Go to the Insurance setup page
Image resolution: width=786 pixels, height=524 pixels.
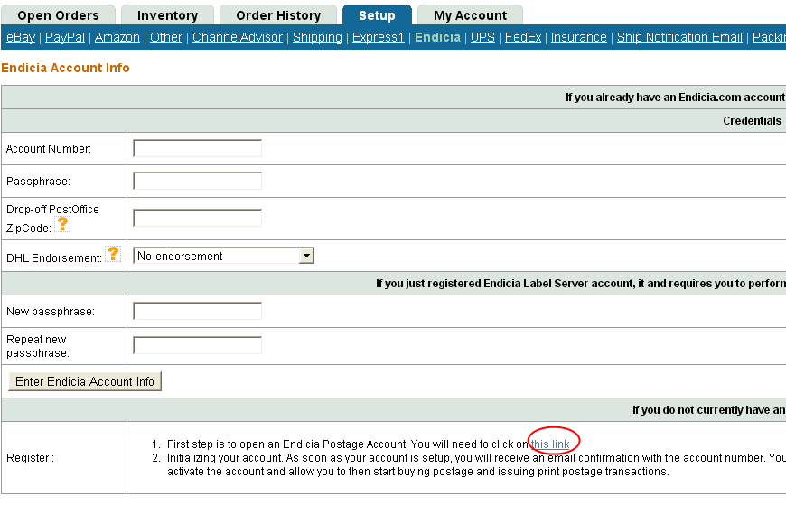pos(579,38)
